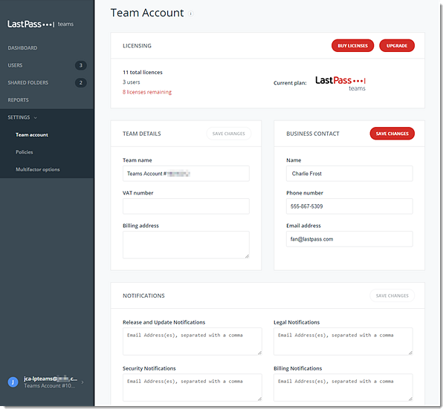This screenshot has height=412, width=446.
Task: Click the LastPass teams logo in sidebar
Action: [x=40, y=24]
